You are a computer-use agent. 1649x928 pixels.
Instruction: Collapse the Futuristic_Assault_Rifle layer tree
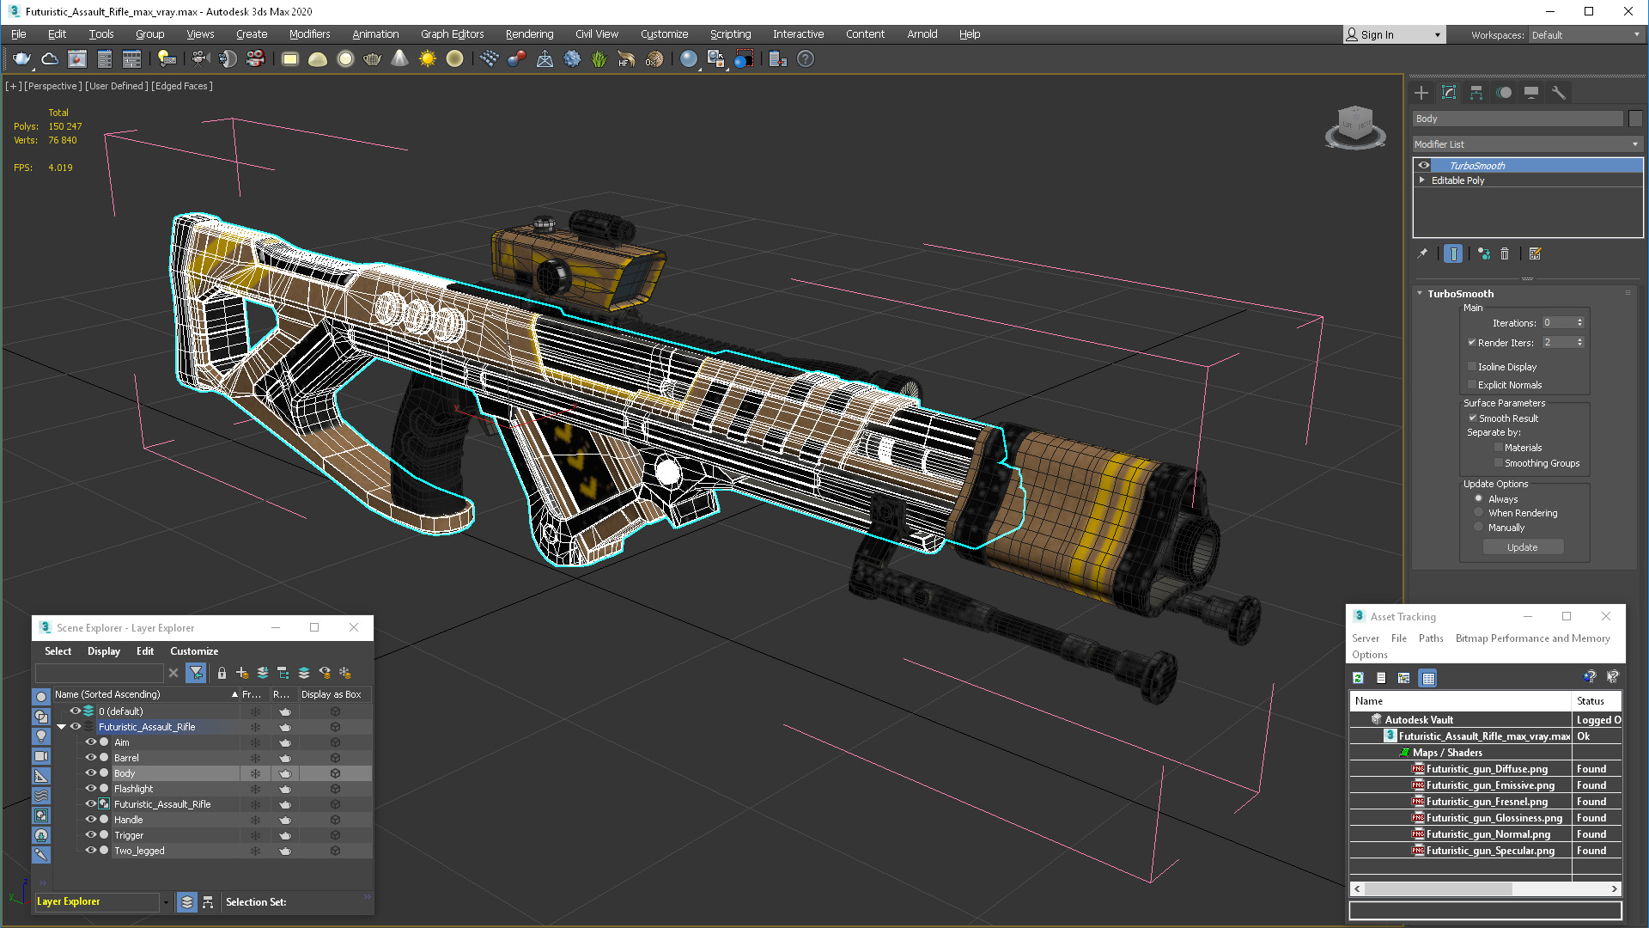tap(61, 727)
